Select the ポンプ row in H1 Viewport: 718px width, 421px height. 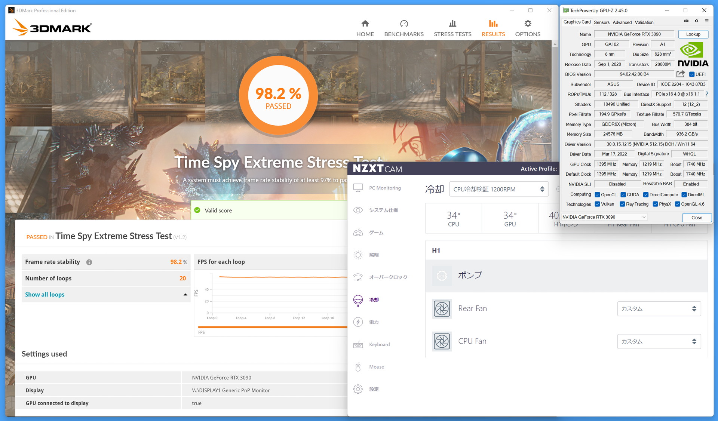tap(566, 276)
